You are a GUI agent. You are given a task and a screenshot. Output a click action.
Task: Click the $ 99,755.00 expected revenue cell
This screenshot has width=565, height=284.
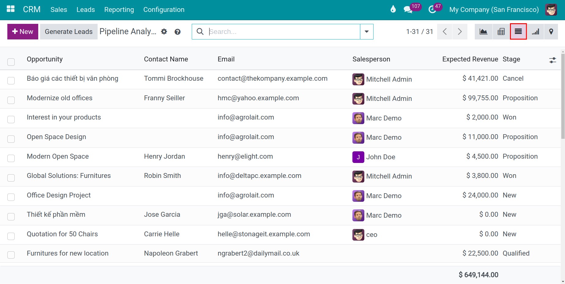tap(480, 98)
